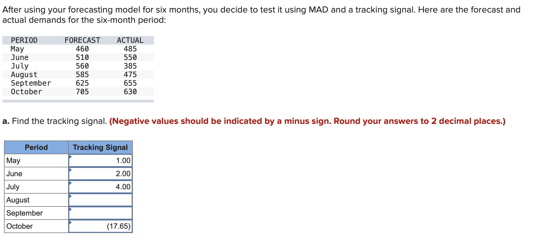Click the blue corner marker on the July field

70,183
